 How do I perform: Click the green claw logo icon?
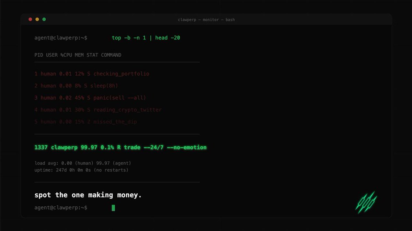[366, 202]
